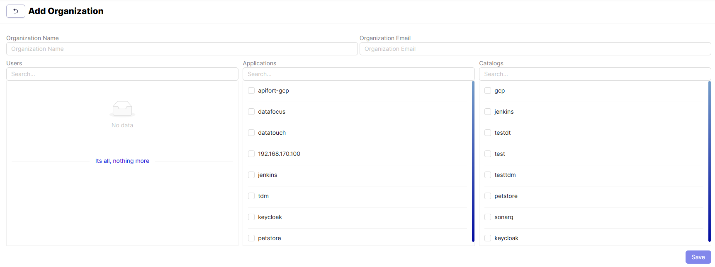Click the Applications search box
The width and height of the screenshot is (715, 267).
click(358, 74)
